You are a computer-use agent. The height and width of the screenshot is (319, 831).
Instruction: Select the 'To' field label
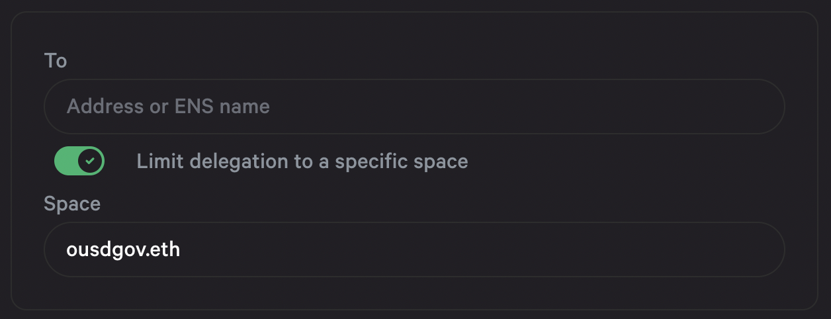pyautogui.click(x=56, y=61)
